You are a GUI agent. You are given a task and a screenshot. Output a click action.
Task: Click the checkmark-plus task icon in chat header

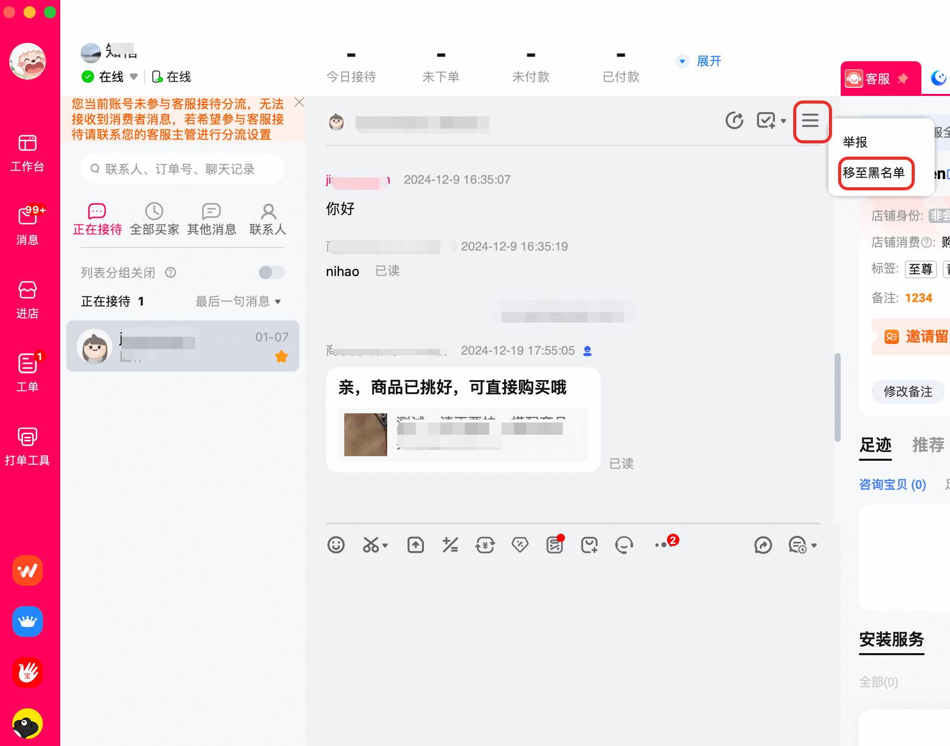click(766, 121)
